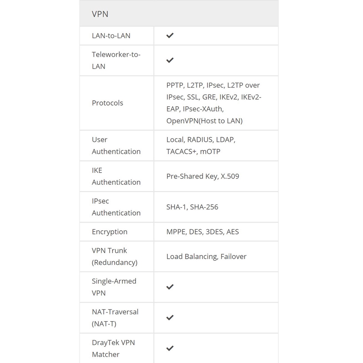This screenshot has width=363, height=363.
Task: Select the Teleworker-to-LAN row label
Action: coord(116,60)
